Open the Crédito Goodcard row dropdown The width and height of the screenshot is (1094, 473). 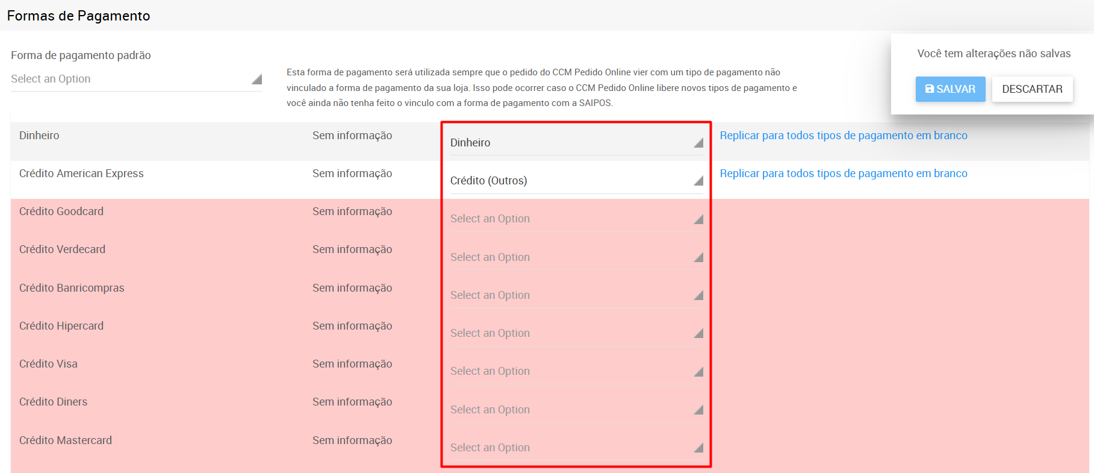click(577, 219)
